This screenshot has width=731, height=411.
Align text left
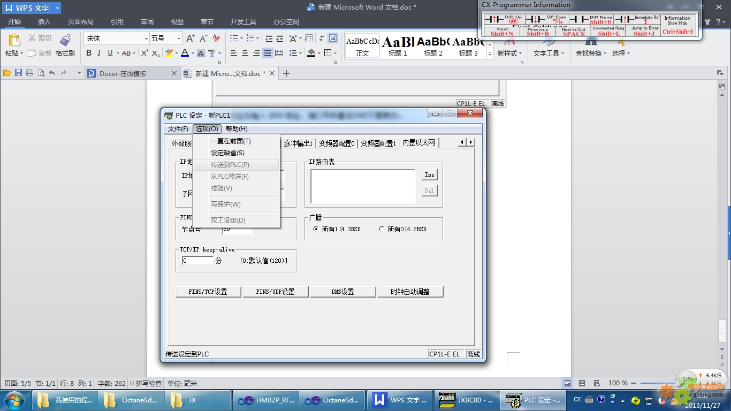(x=234, y=53)
